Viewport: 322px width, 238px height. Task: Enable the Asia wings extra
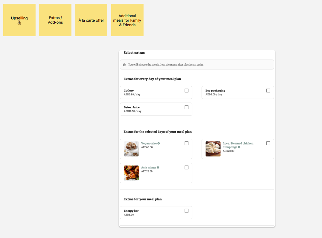(x=186, y=167)
